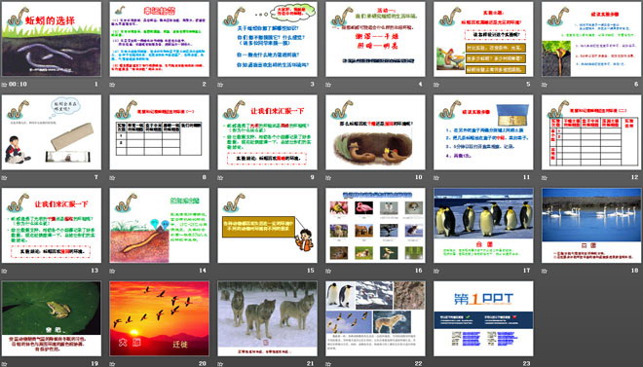Viewport: 643px width, 367px height.
Task: Select the title slide 蚯蚓的选择
Action: coord(52,39)
